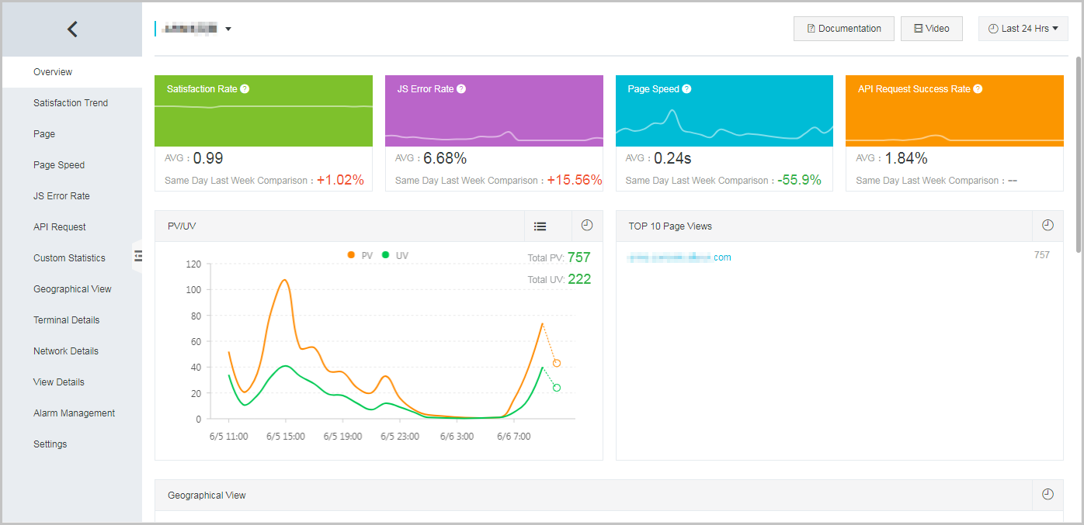This screenshot has height=525, width=1084.
Task: Click the vertical scrollbar on the right
Action: coord(1078,155)
